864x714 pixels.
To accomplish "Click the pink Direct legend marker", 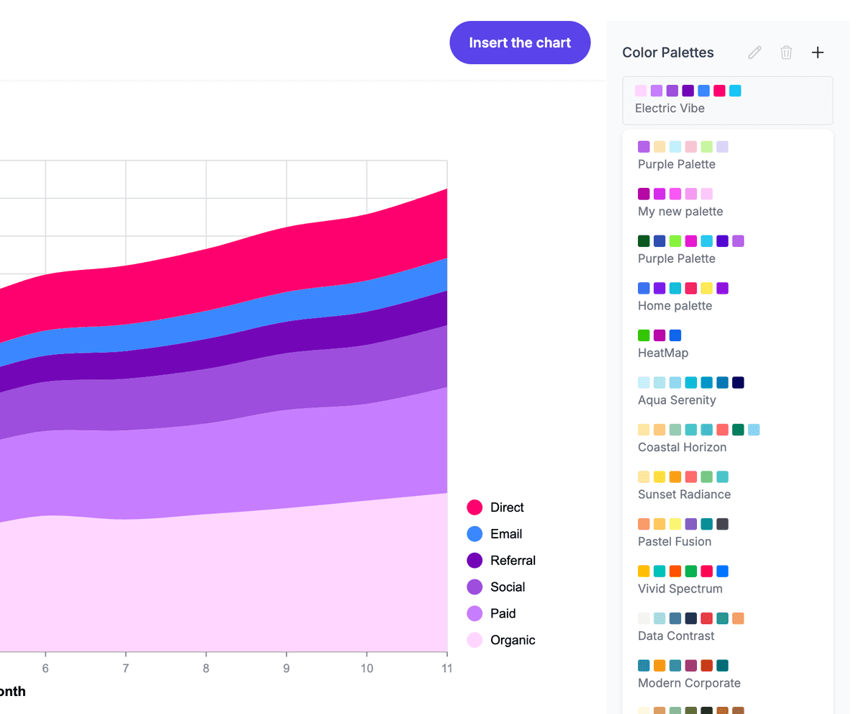I will pos(474,507).
